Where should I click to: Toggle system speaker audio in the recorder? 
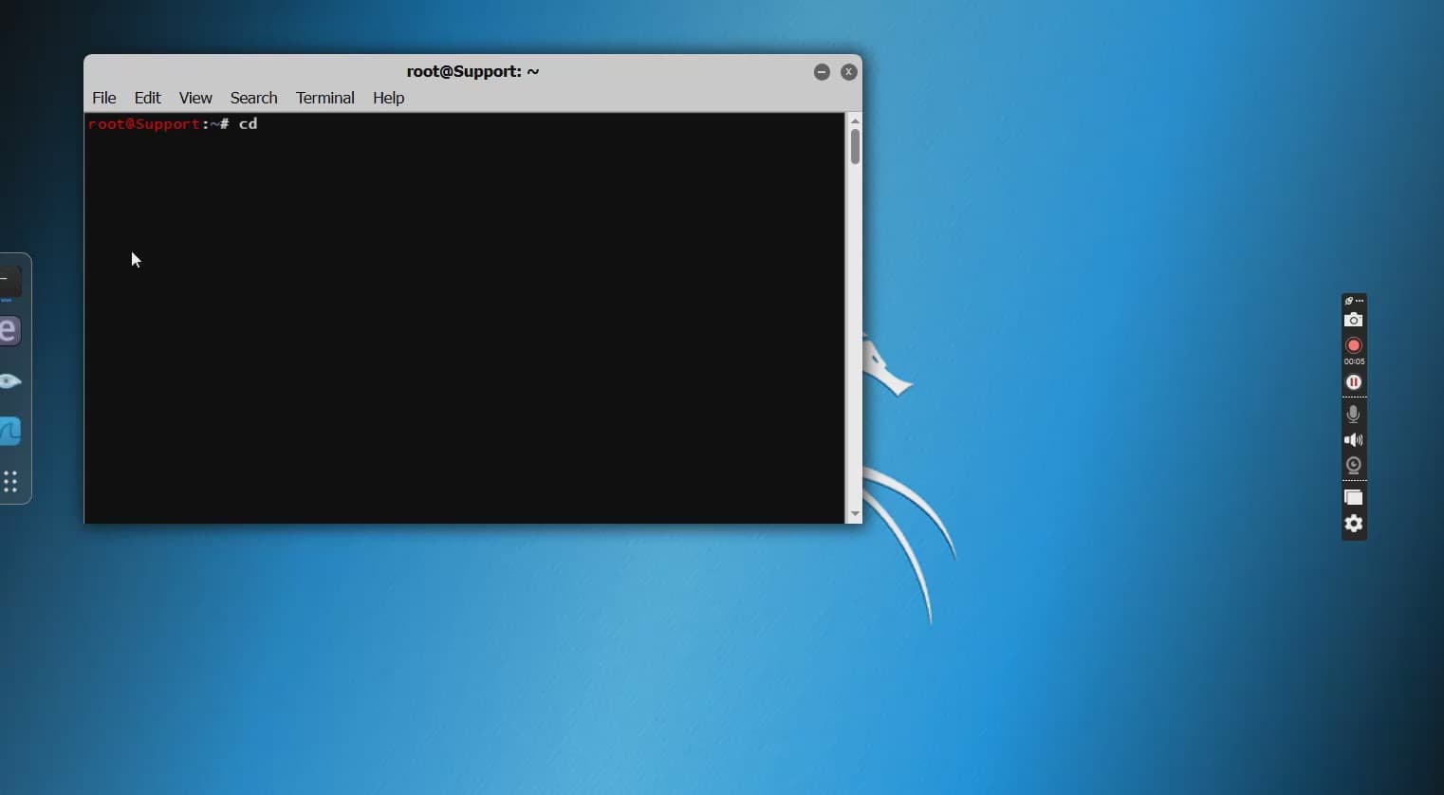click(x=1354, y=440)
